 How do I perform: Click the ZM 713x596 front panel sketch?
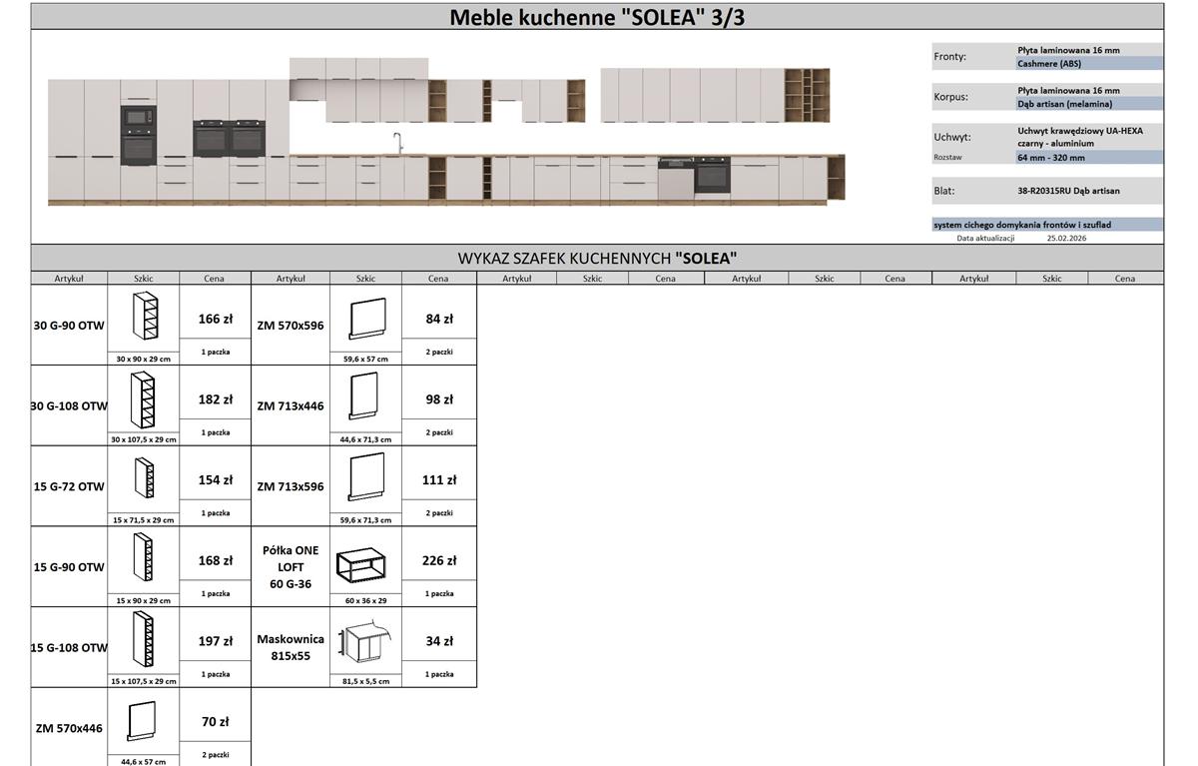pyautogui.click(x=366, y=477)
